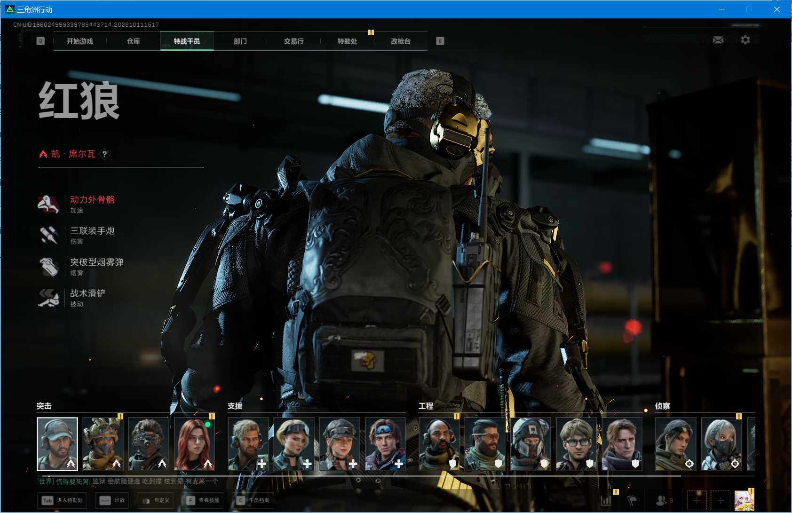This screenshot has width=792, height=513.
Task: Click the player avatar at bottom right
Action: [x=744, y=500]
